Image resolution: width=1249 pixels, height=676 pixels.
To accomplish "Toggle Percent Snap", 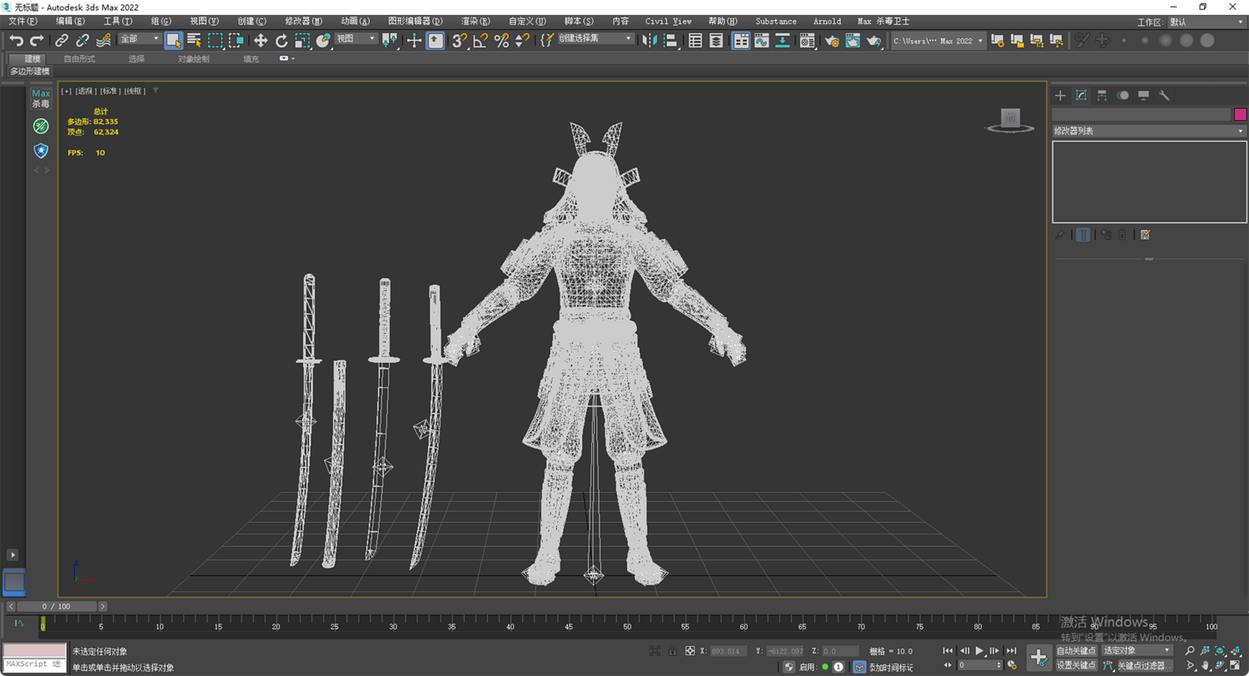I will pos(501,40).
